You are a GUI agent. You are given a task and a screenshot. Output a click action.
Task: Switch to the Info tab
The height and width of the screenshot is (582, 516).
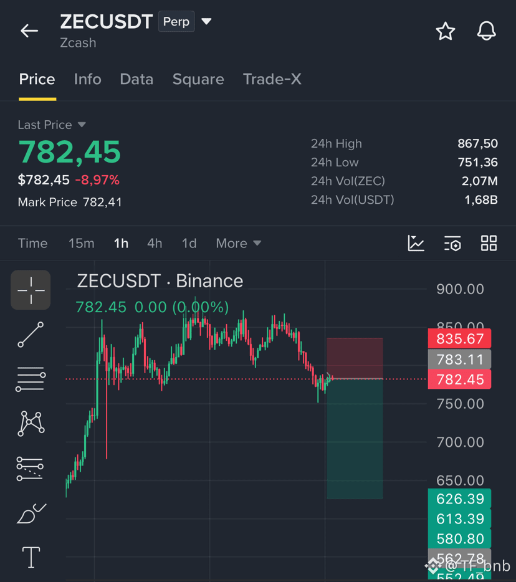88,79
